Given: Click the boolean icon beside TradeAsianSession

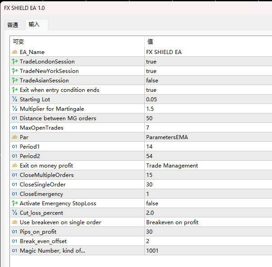Looking at the screenshot, I should pyautogui.click(x=14, y=80).
